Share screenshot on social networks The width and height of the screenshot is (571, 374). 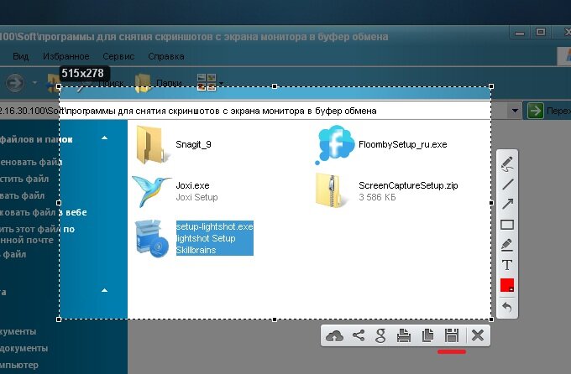pyautogui.click(x=359, y=335)
